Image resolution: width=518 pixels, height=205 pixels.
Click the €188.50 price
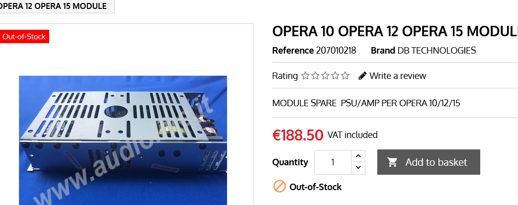(297, 135)
